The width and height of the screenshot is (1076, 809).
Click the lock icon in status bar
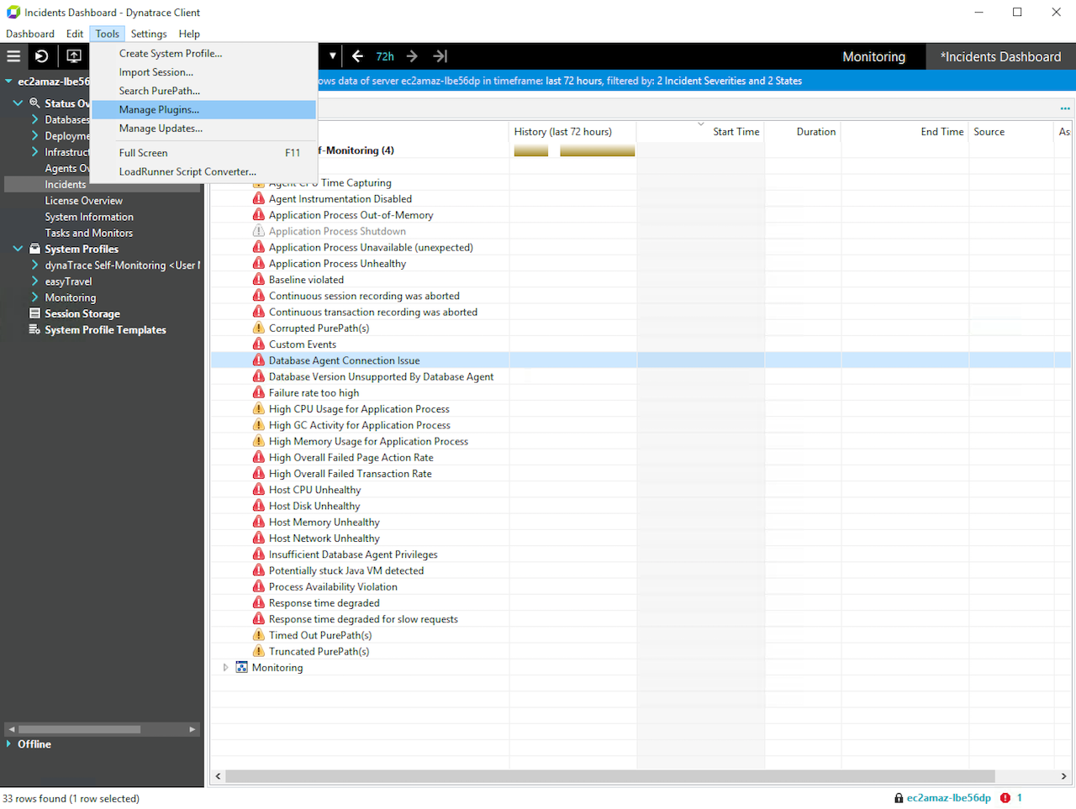click(x=899, y=798)
